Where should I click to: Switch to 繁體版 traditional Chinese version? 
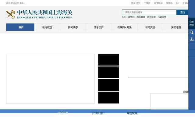coord(169,3)
